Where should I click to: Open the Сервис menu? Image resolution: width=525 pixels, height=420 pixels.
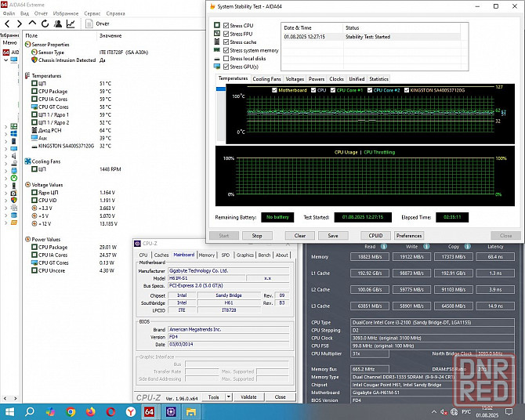click(92, 13)
